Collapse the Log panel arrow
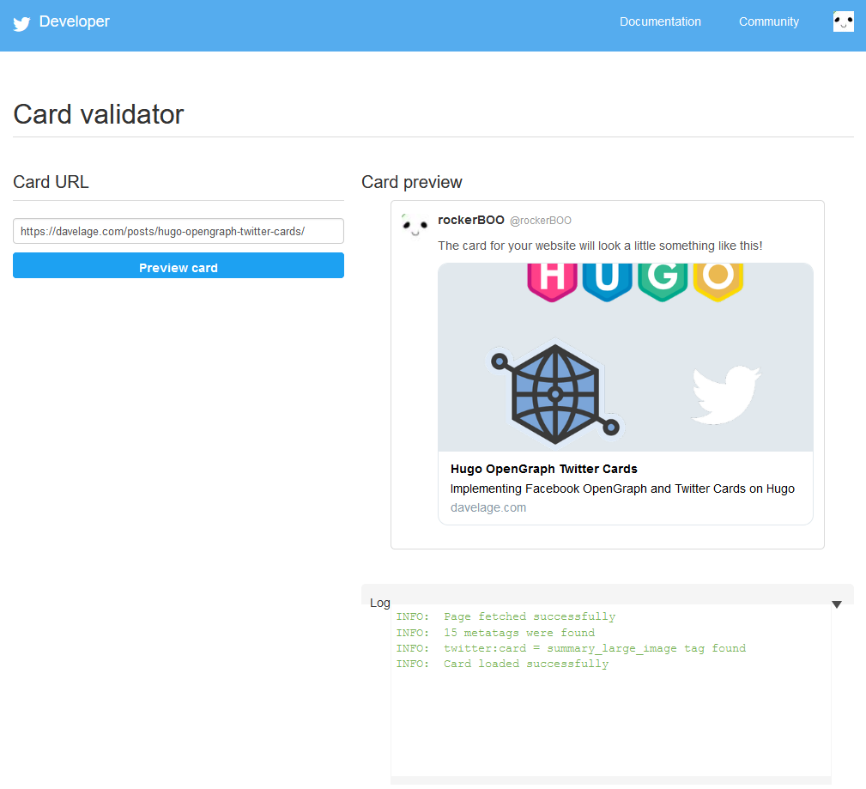 [837, 604]
